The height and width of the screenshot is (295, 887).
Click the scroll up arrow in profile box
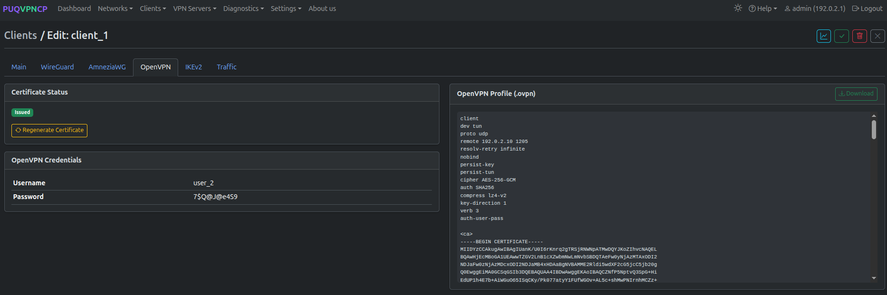(x=874, y=116)
